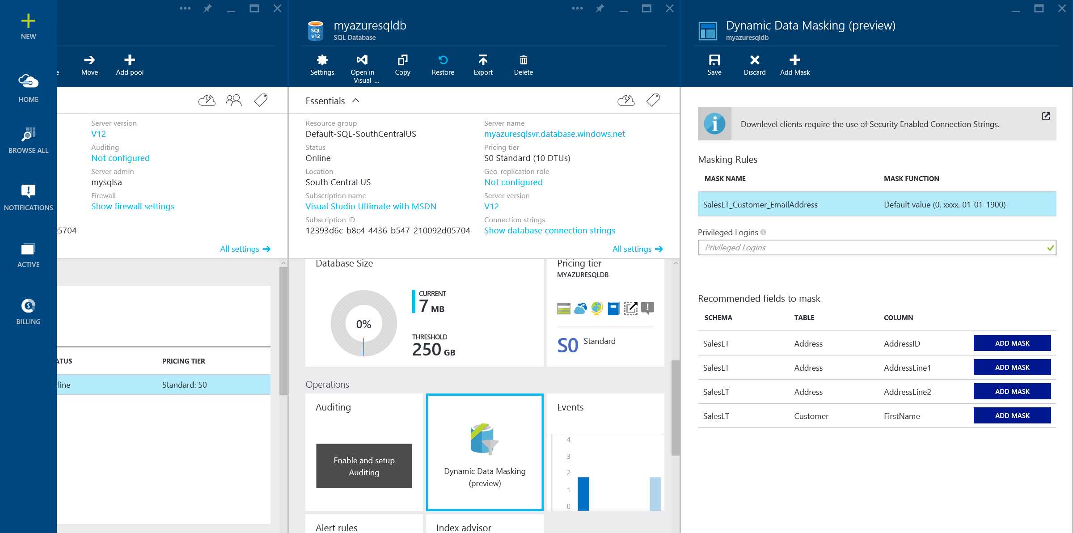Open the Settings blade for myazuresqldb
This screenshot has height=533, width=1073.
click(x=322, y=65)
